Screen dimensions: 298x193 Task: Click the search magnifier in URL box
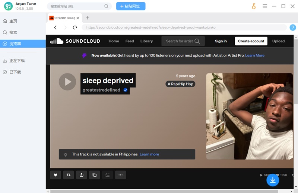pos(107,6)
